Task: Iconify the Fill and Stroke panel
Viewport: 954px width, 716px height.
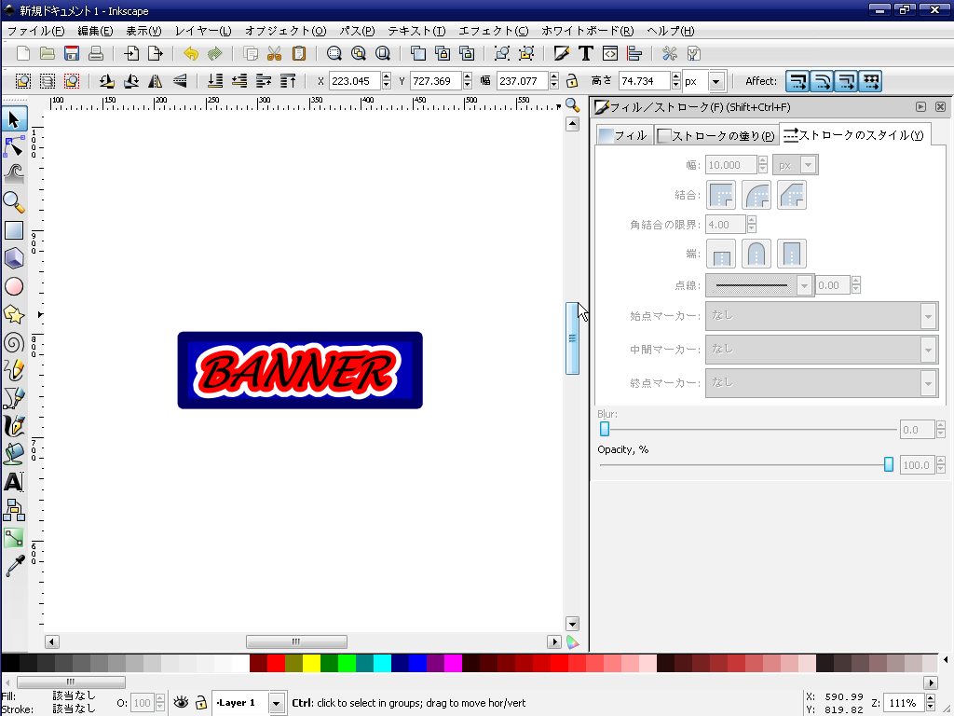Action: point(920,106)
